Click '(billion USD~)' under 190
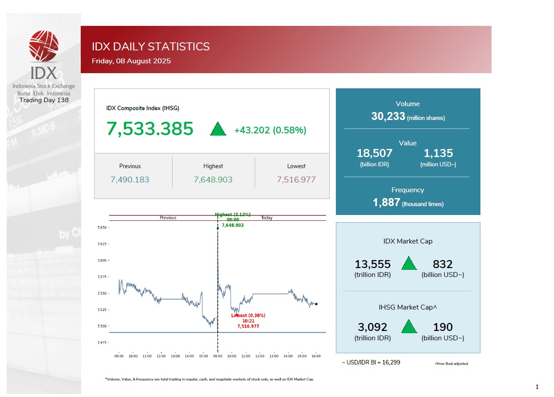 pyautogui.click(x=443, y=338)
